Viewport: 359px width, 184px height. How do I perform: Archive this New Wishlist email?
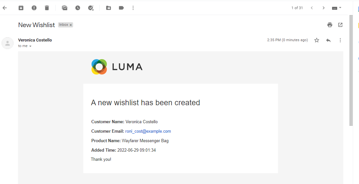pos(21,8)
